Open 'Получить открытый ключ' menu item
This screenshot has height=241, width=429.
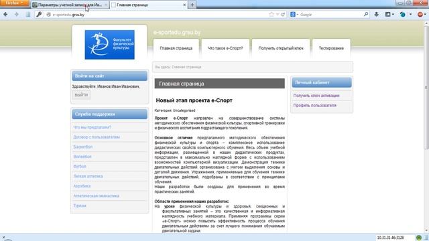pos(281,48)
